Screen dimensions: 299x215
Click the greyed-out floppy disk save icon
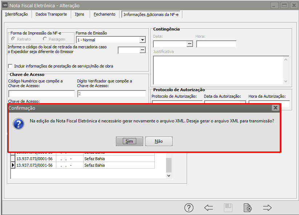(228, 208)
